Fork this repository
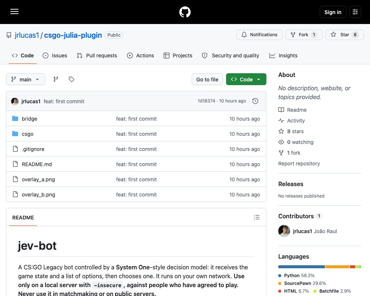This screenshot has height=296, width=370. (x=304, y=35)
